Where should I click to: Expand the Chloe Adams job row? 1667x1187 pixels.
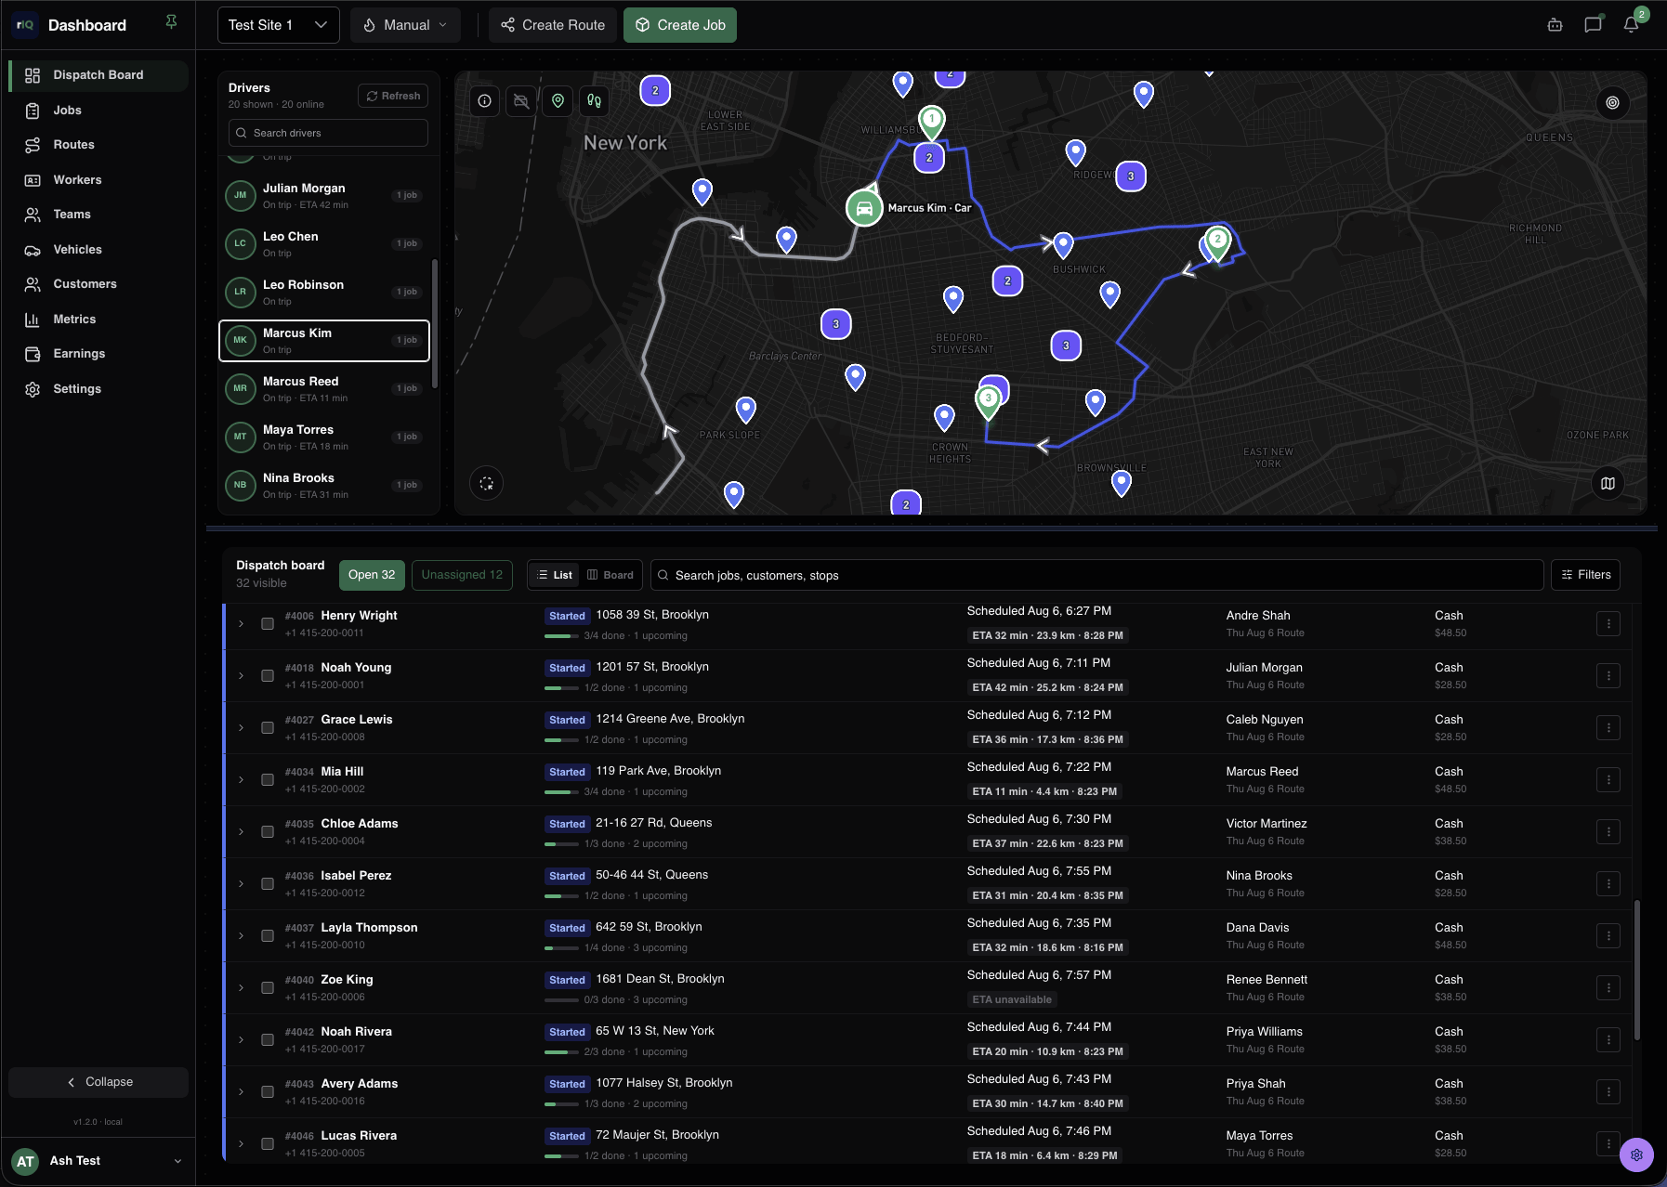pos(241,832)
